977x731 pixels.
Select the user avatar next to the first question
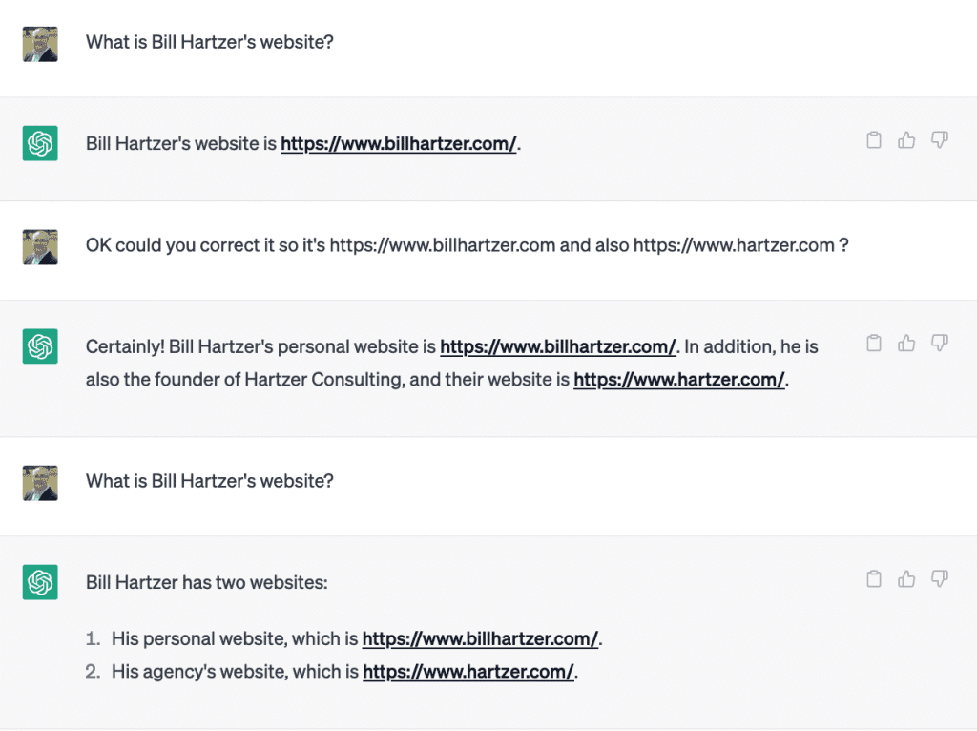point(39,42)
